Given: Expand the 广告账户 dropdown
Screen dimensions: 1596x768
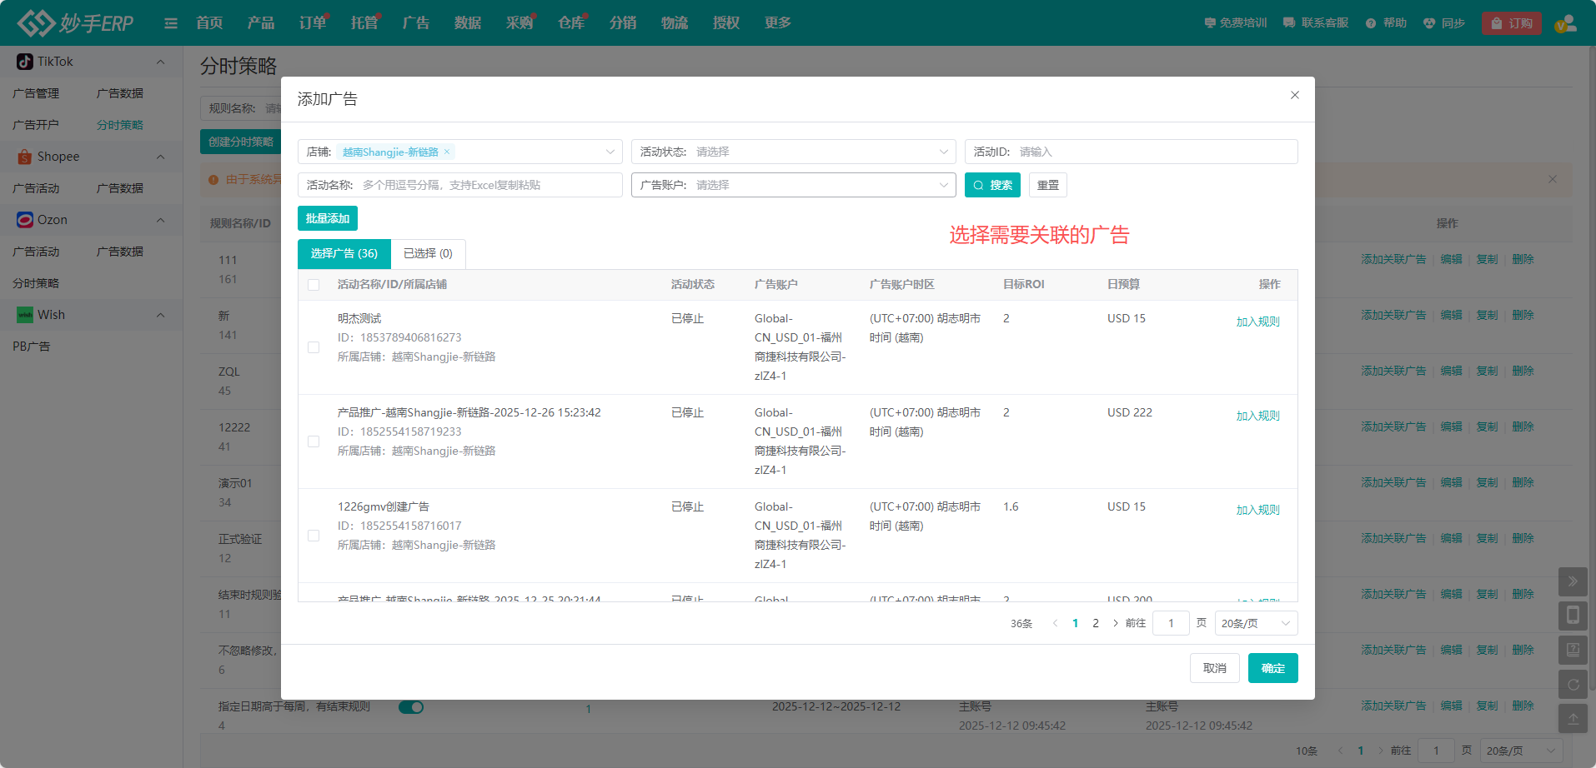Looking at the screenshot, I should 792,185.
